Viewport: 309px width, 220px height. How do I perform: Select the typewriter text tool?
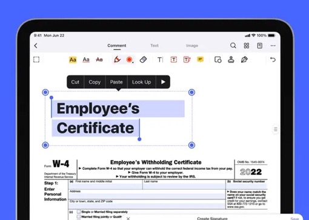click(x=160, y=60)
